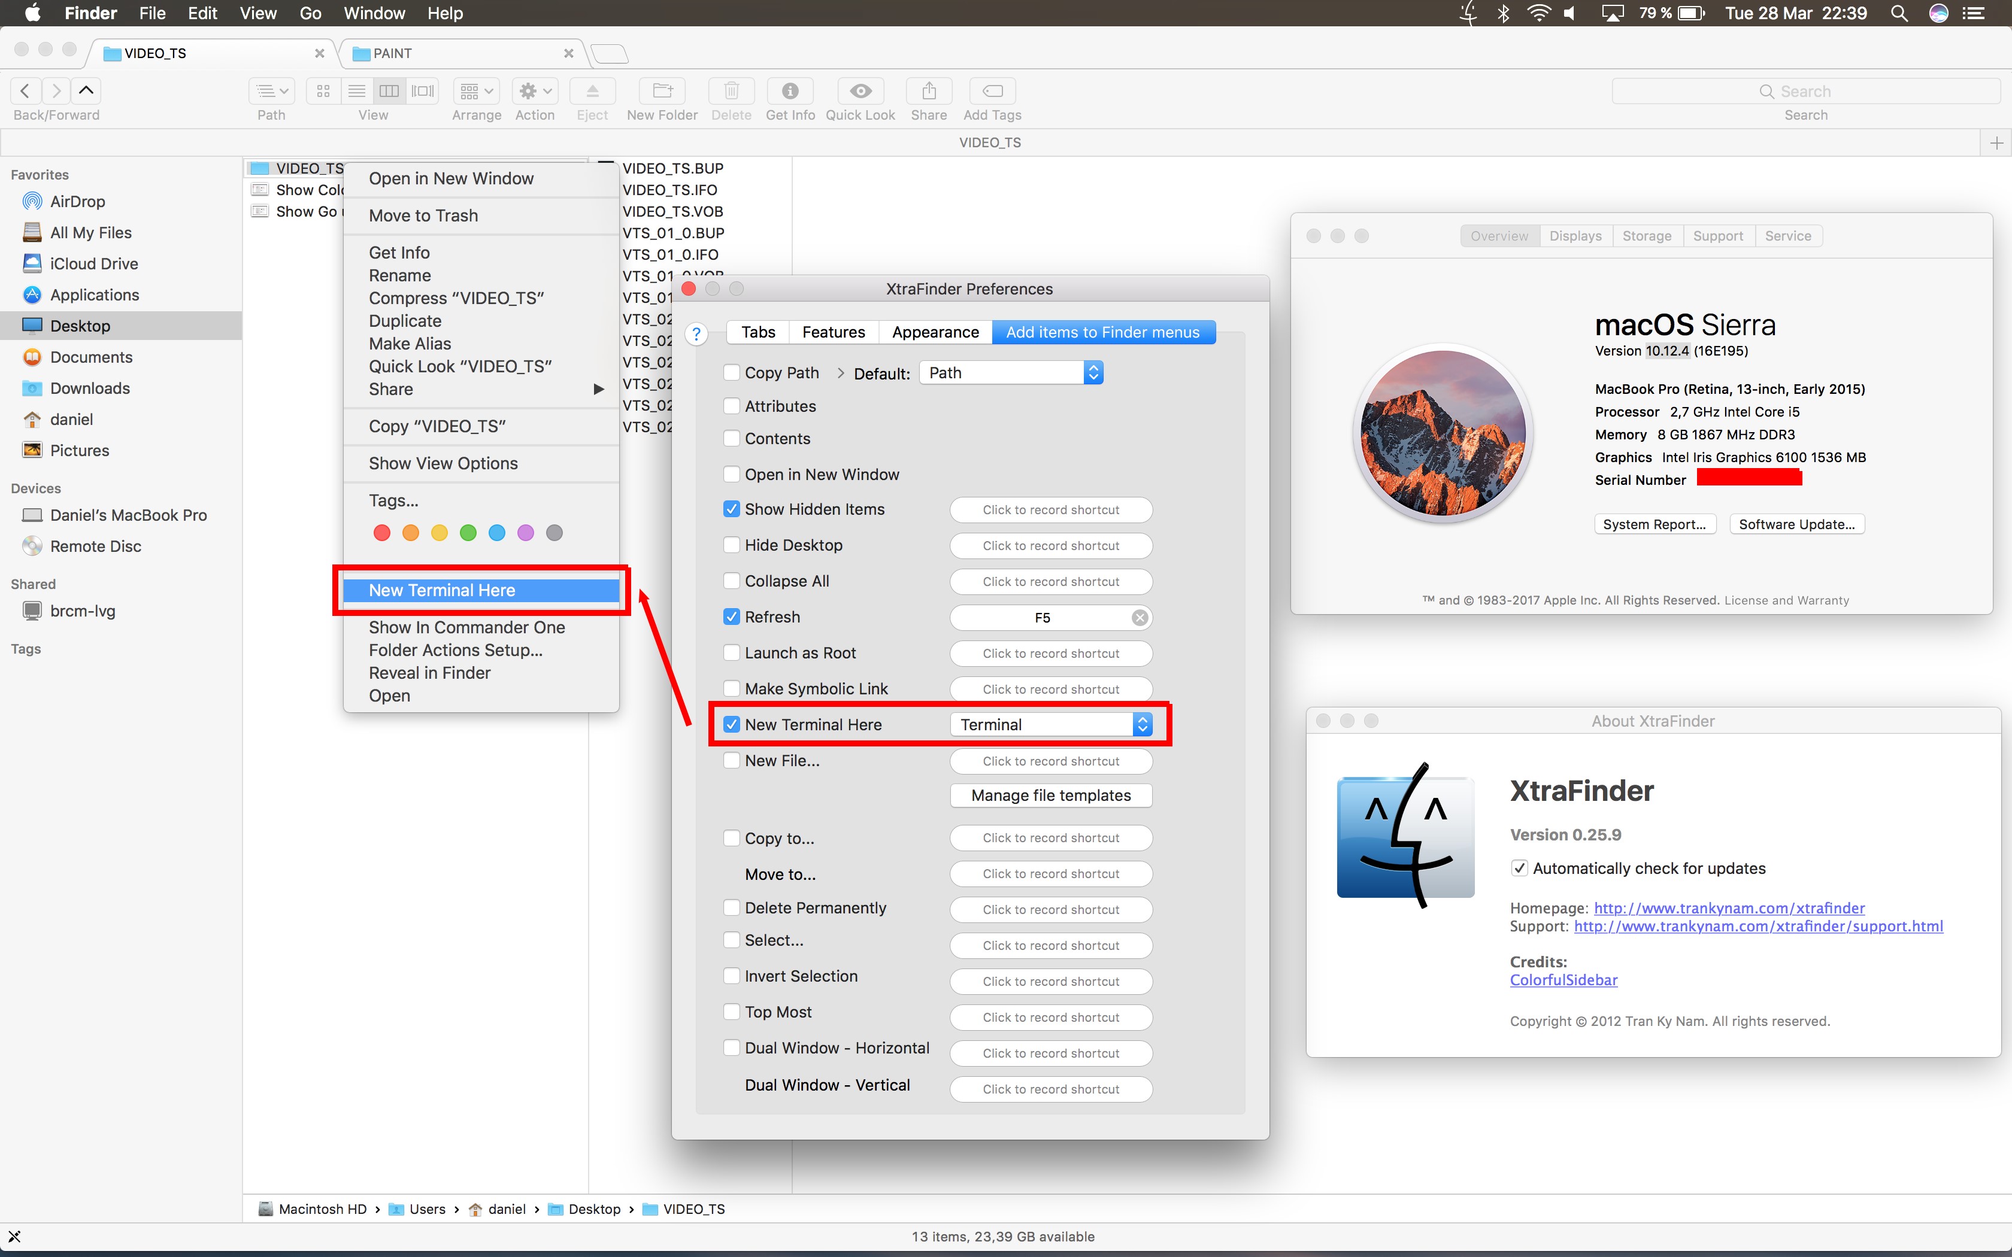Clear the F5 Refresh shortcut
Image resolution: width=2012 pixels, height=1257 pixels.
point(1140,618)
